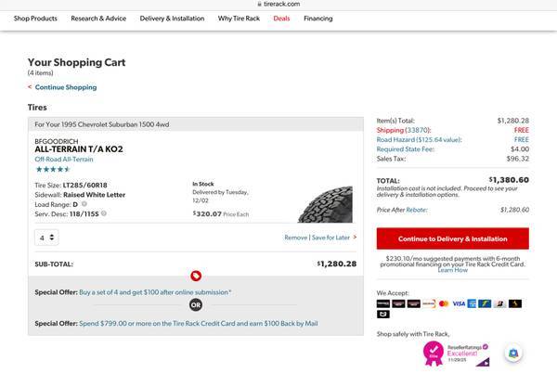Open the Deals menu item
Viewport: 557px width, 386px height.
(281, 19)
